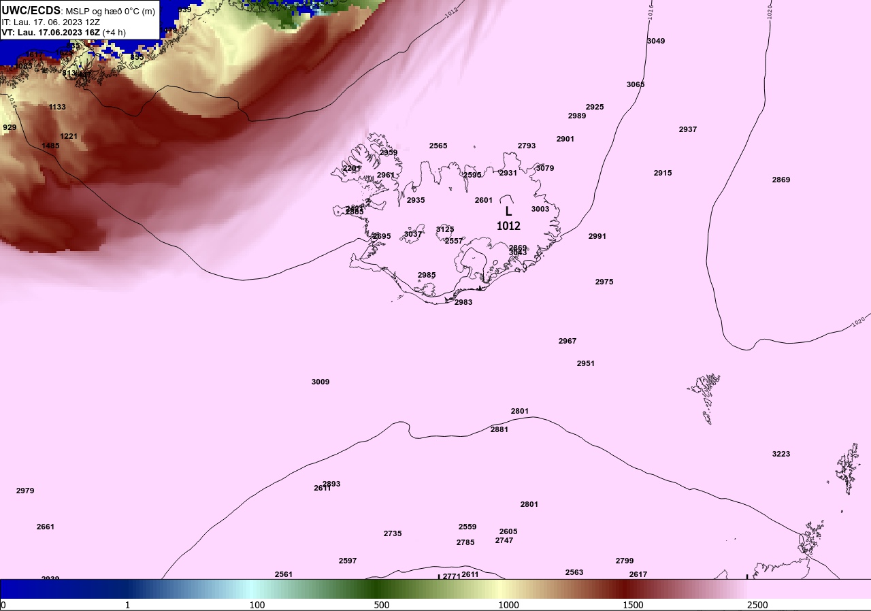
Task: Click the 2893 height value
Action: coord(331,484)
